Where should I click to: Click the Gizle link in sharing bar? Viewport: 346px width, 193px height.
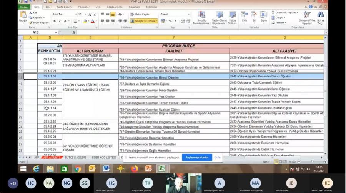click(218, 158)
